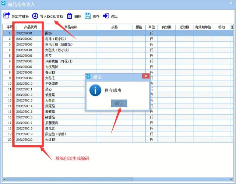
Task: Select the 白花菜 name cell
Action: point(71,128)
